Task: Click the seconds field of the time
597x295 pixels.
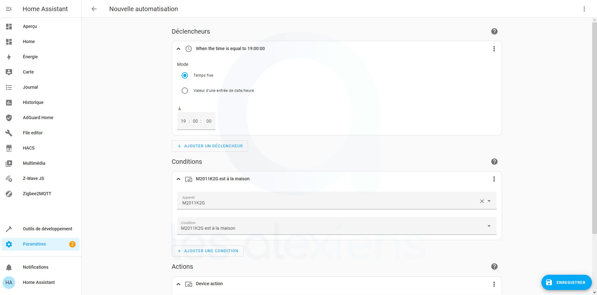Action: [x=209, y=121]
